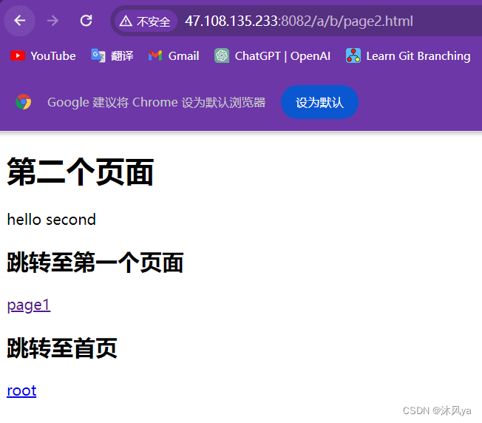Screen dimensions: 482x423
Task: Reload the page with the refresh icon
Action: (86, 21)
